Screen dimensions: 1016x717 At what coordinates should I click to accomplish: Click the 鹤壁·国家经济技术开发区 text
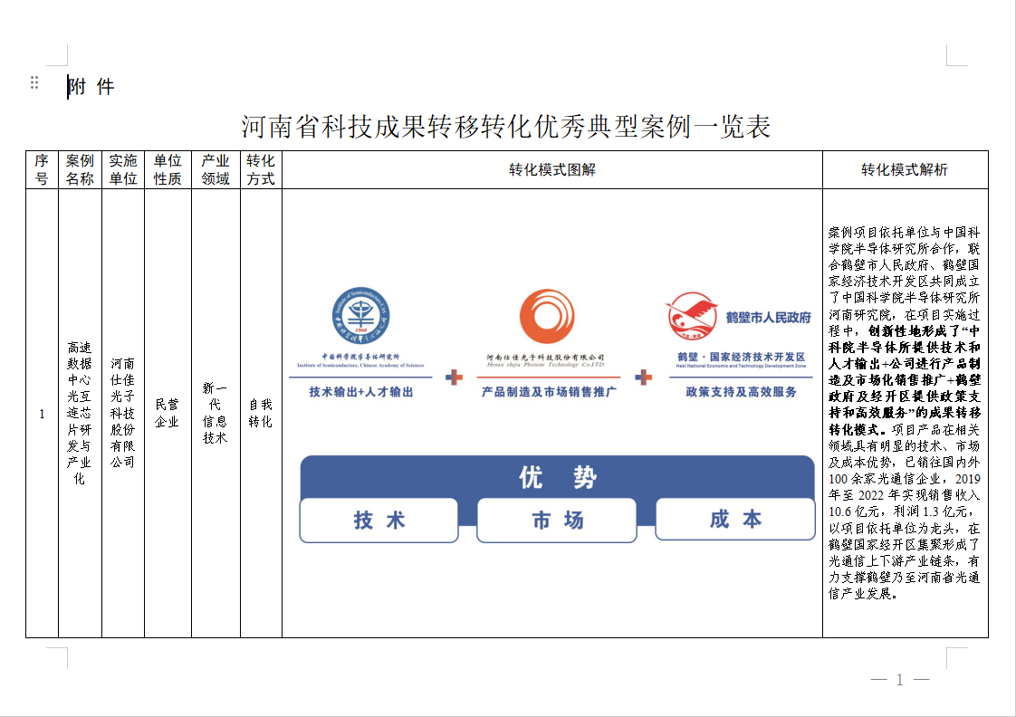click(742, 357)
